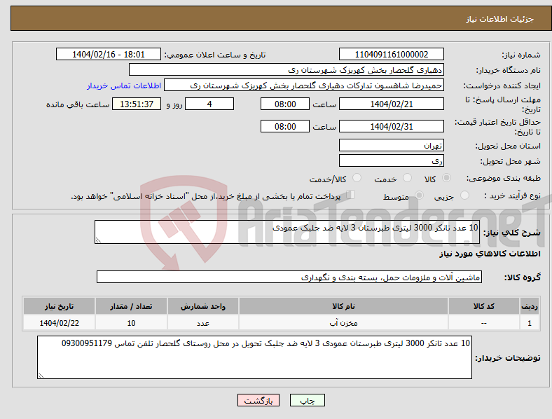
Task: Click the delivery province field تهران
Action: click(x=392, y=145)
